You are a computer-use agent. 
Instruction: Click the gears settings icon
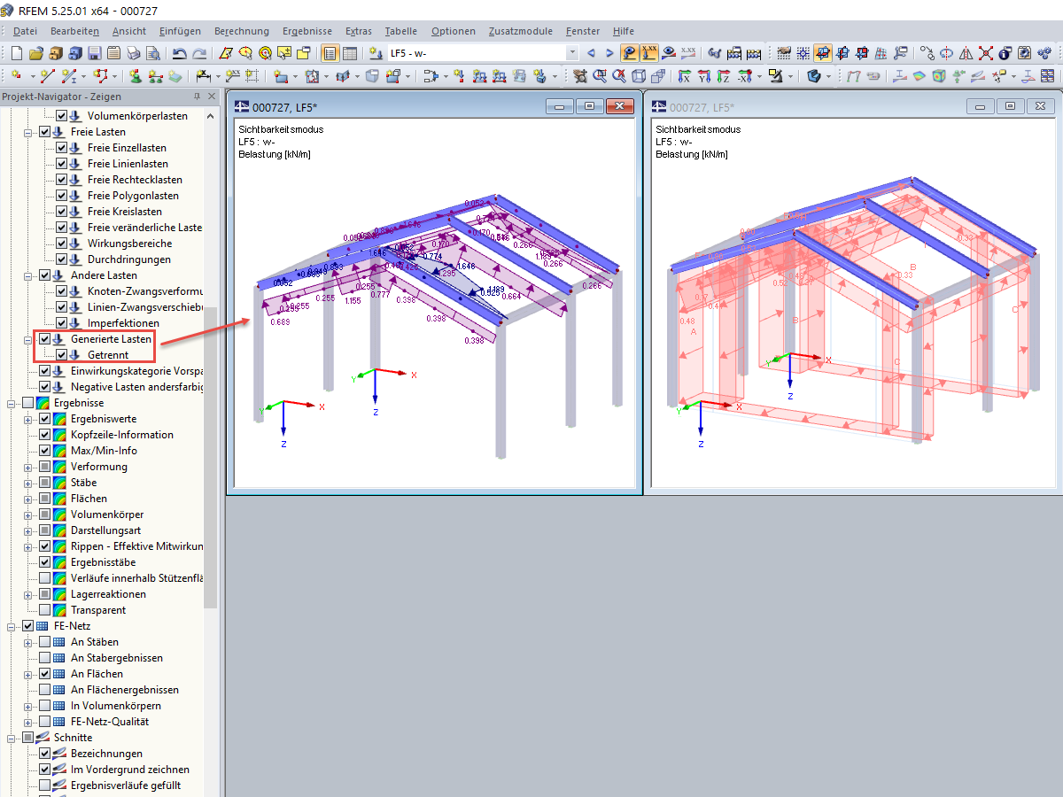click(1044, 53)
